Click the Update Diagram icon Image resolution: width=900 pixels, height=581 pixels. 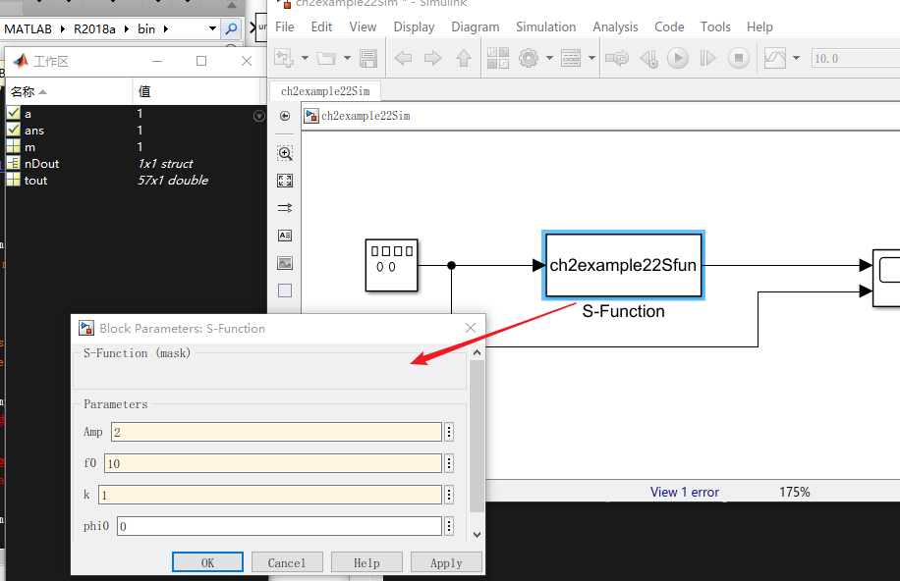617,58
